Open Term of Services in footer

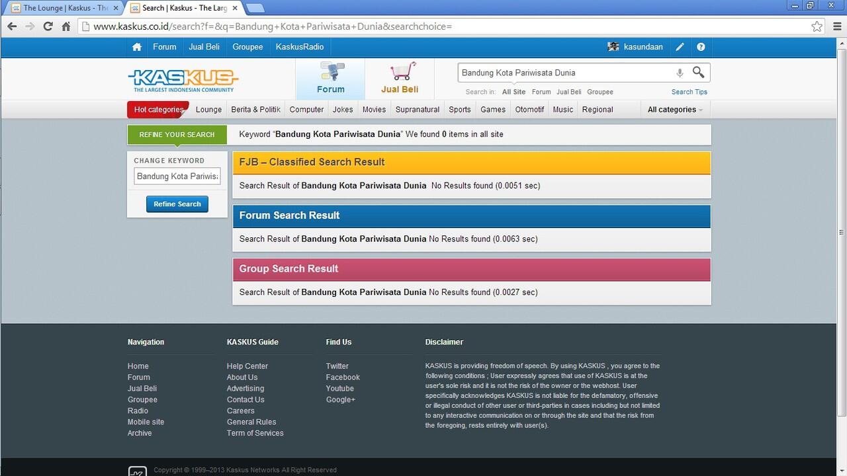pyautogui.click(x=255, y=434)
